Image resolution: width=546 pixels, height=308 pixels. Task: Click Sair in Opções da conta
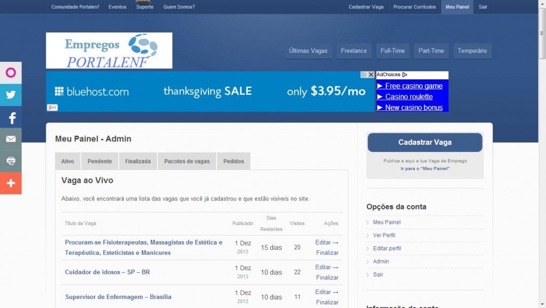[378, 274]
